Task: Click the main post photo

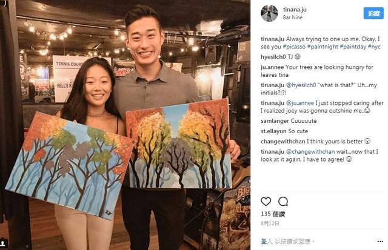Action: click(125, 125)
